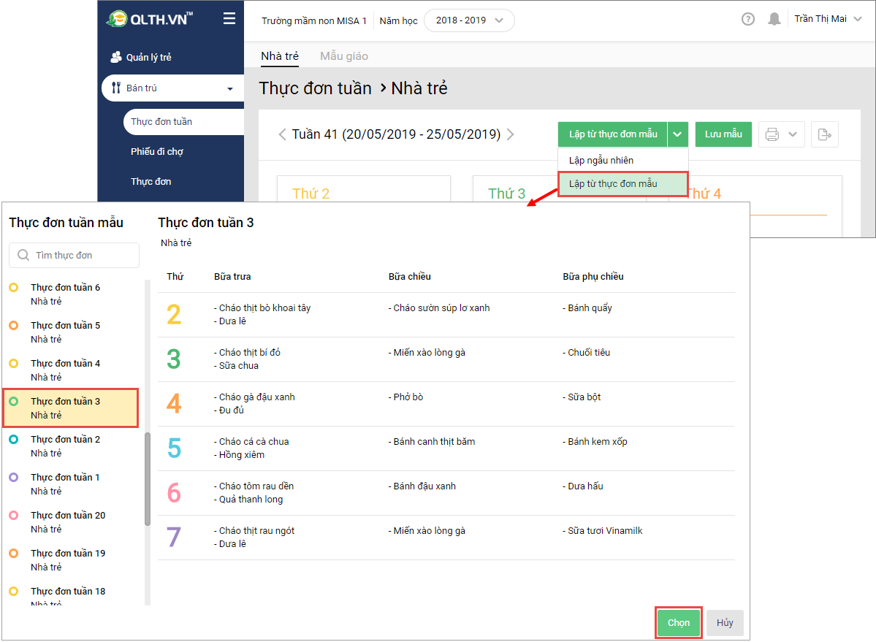Select radio circle for Thực đơn tuần 4
The height and width of the screenshot is (642, 876).
coord(14,364)
